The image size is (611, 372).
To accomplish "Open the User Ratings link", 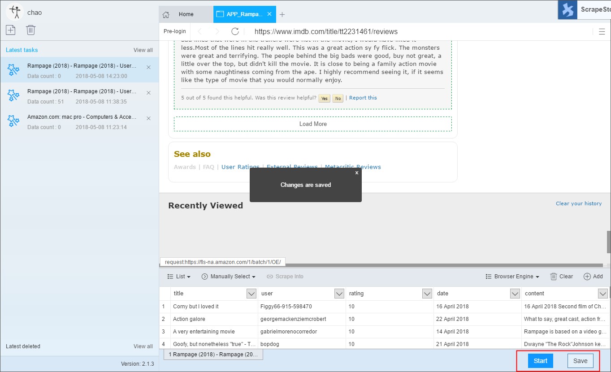I will click(x=240, y=167).
